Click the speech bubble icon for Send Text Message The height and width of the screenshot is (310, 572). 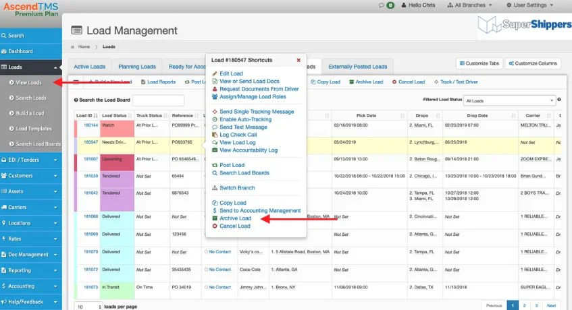tap(215, 127)
